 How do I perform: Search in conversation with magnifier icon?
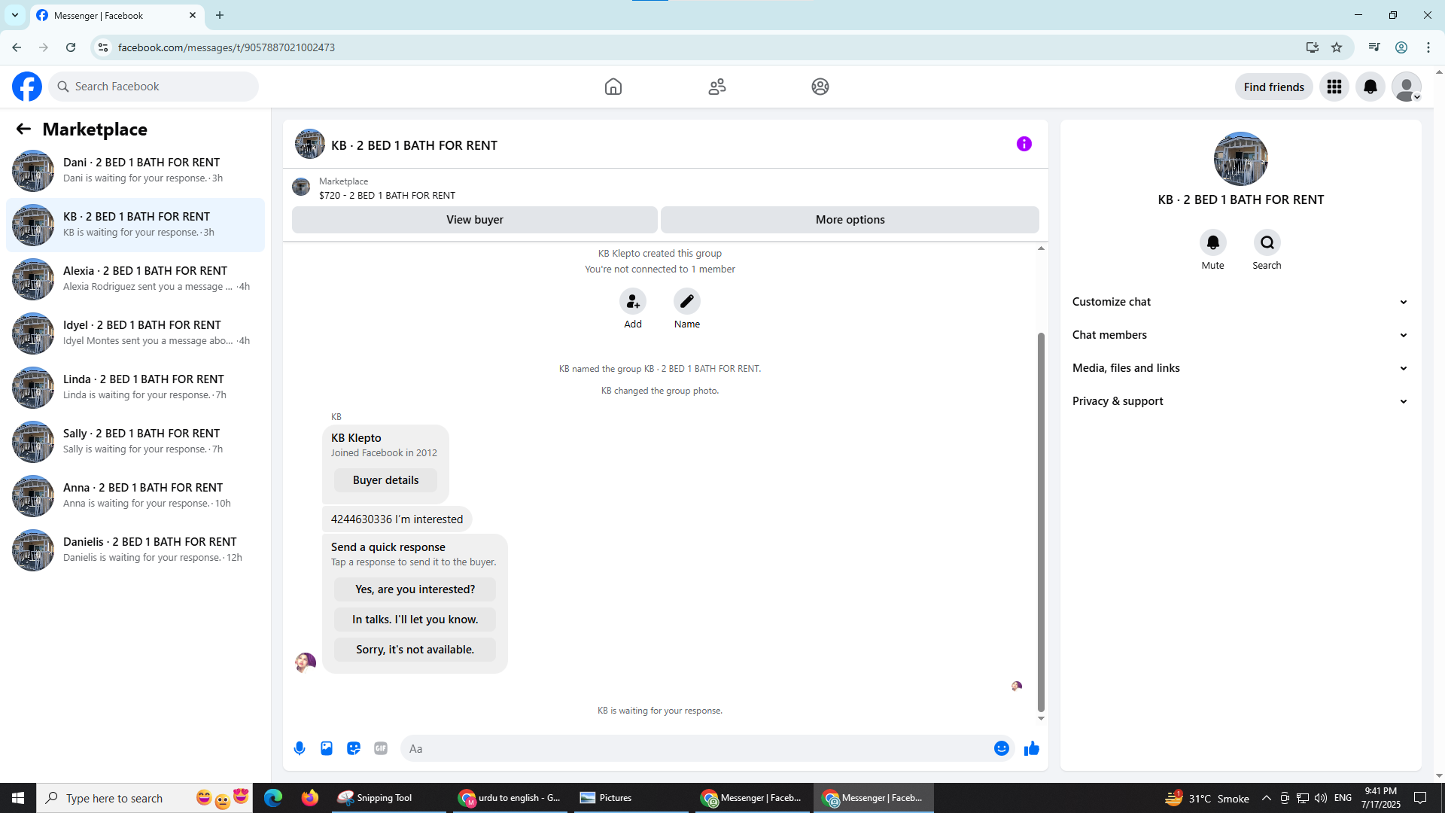point(1267,242)
